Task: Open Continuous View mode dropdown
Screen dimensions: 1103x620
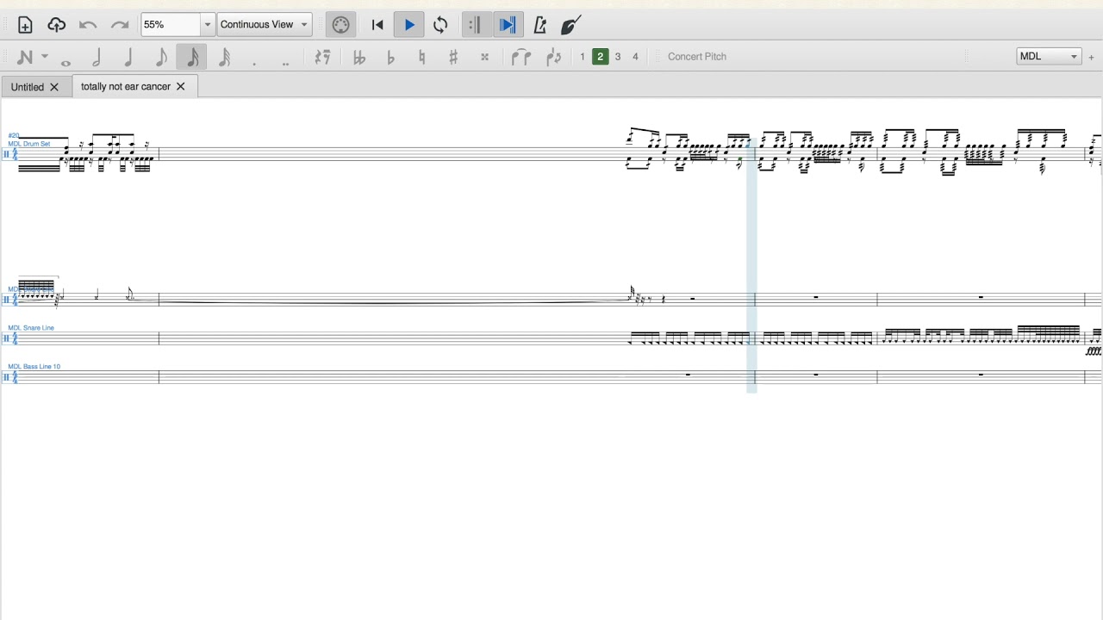Action: [265, 25]
